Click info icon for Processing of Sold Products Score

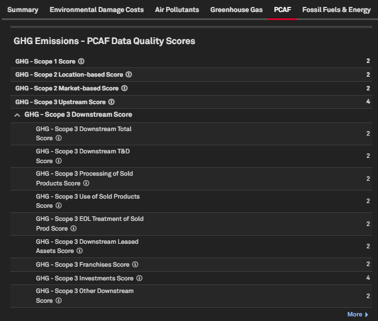point(86,184)
